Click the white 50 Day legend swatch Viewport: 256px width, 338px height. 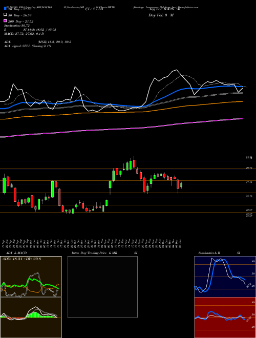pos(5,15)
